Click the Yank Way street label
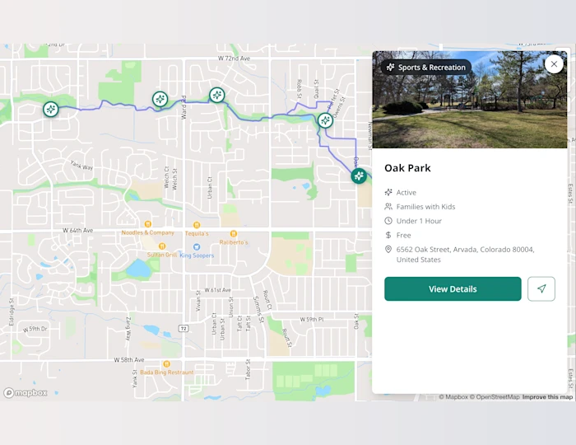The image size is (576, 445). [x=81, y=165]
